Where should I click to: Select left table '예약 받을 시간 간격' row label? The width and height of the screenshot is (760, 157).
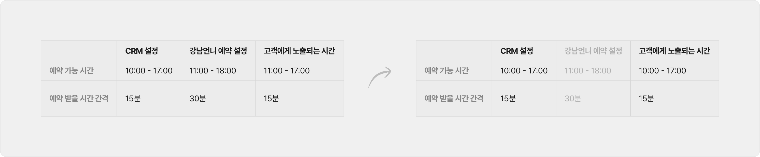[x=79, y=99]
